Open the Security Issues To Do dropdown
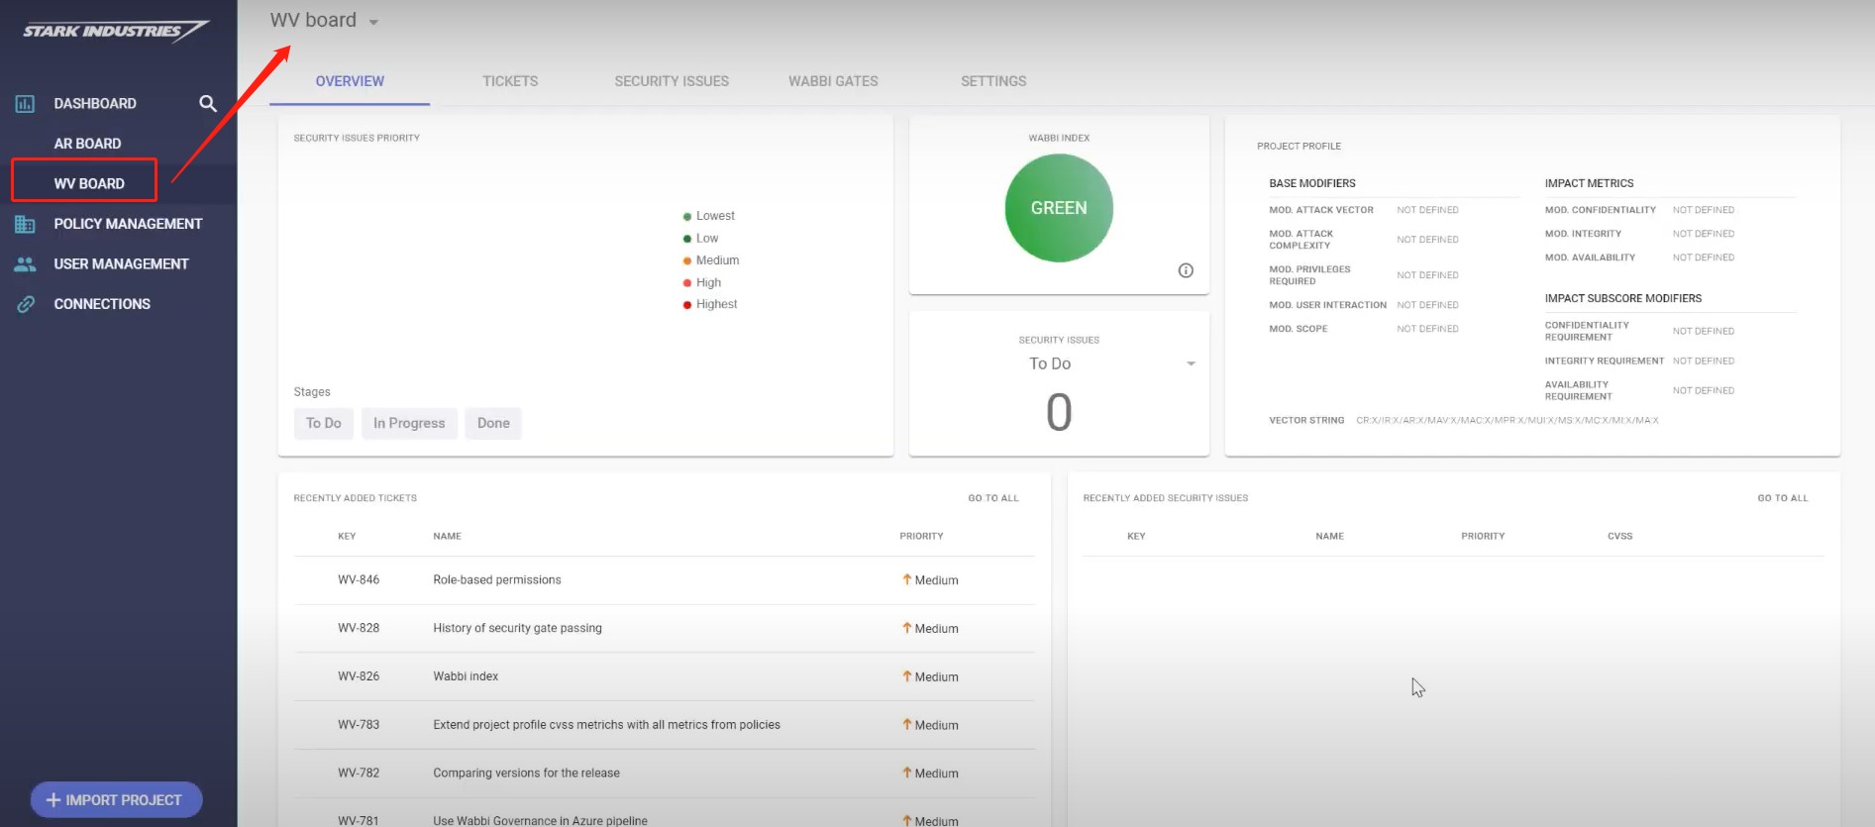The height and width of the screenshot is (827, 1875). pos(1190,363)
